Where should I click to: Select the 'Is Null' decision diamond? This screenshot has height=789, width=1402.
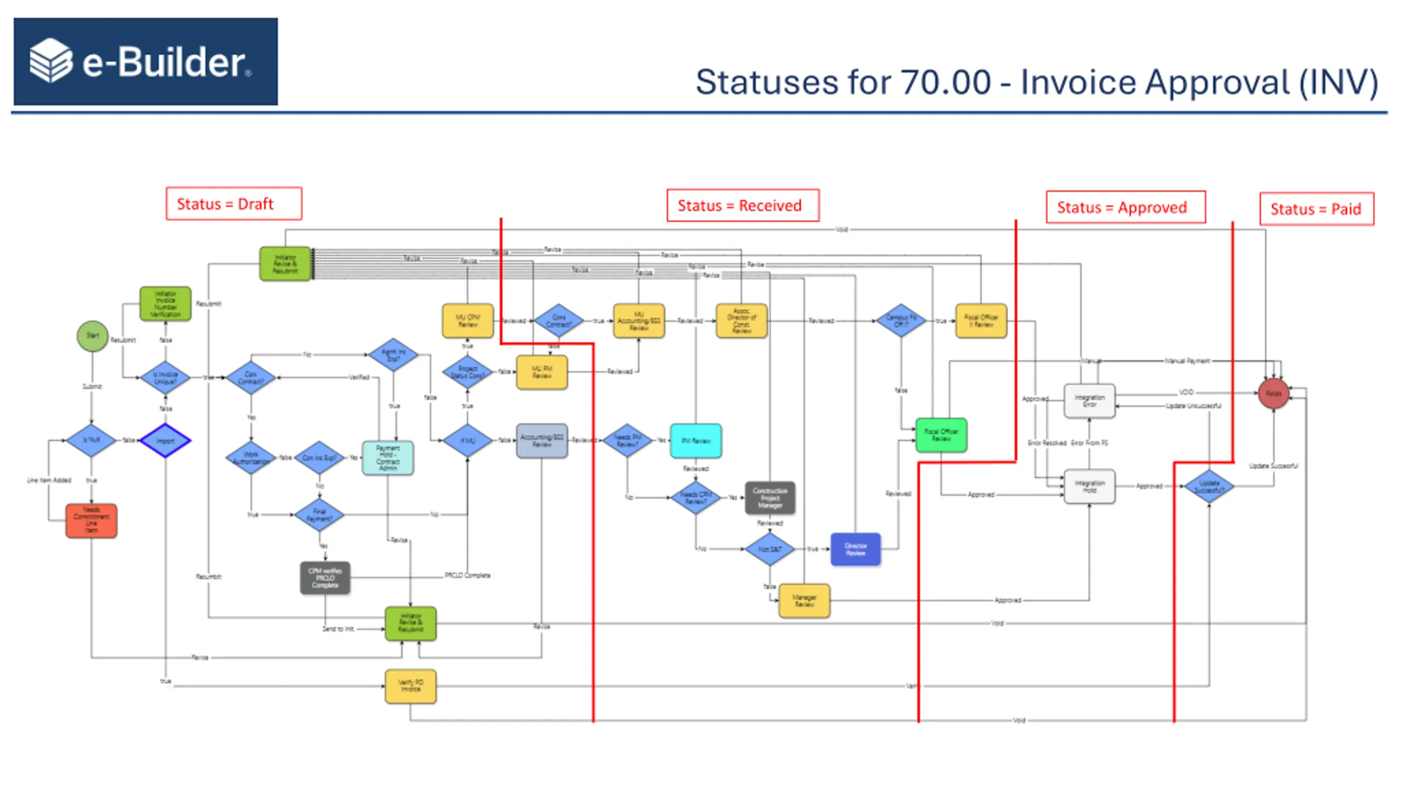pyautogui.click(x=91, y=440)
